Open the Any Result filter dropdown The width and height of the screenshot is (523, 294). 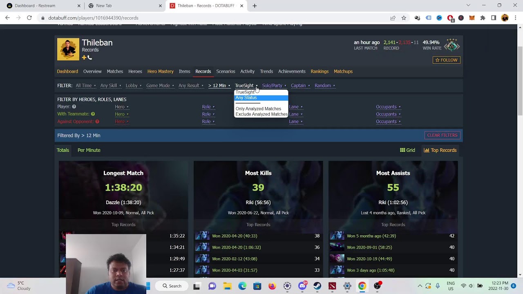[191, 86]
